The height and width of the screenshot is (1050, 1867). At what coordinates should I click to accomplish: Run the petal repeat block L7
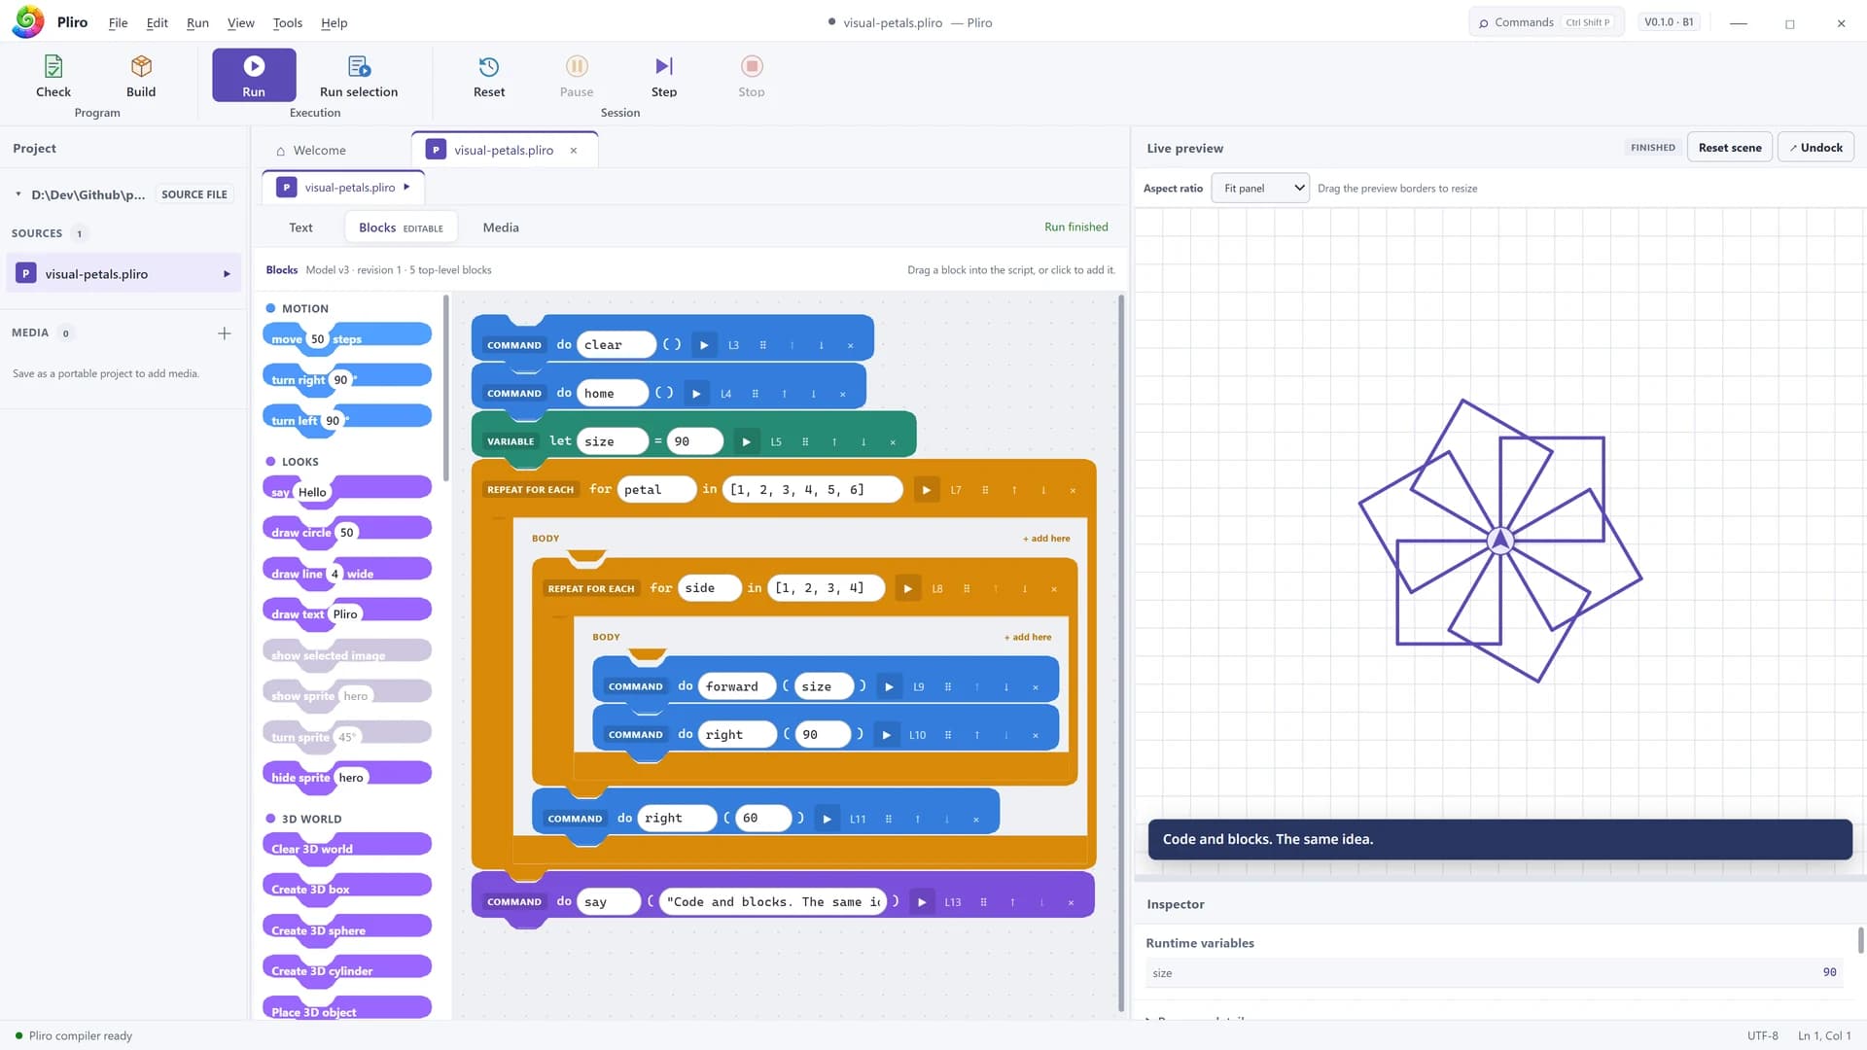926,490
